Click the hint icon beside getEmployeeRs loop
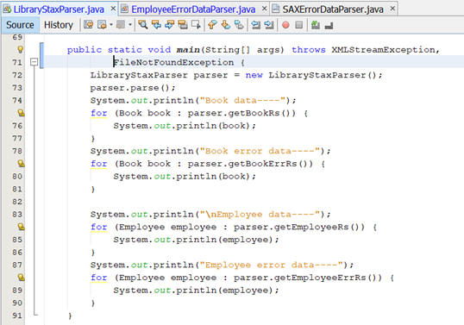This screenshot has width=464, height=325. 21,227
